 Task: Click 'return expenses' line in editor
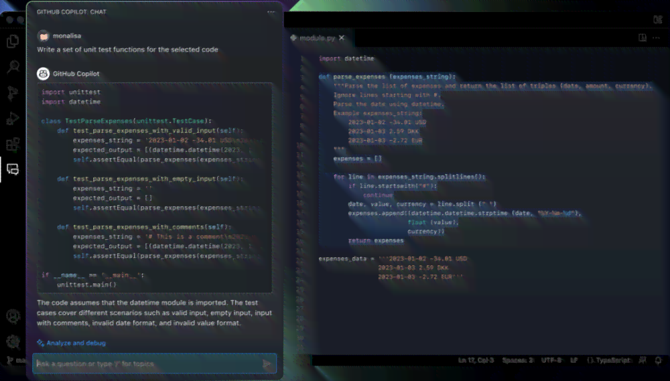pyautogui.click(x=376, y=240)
